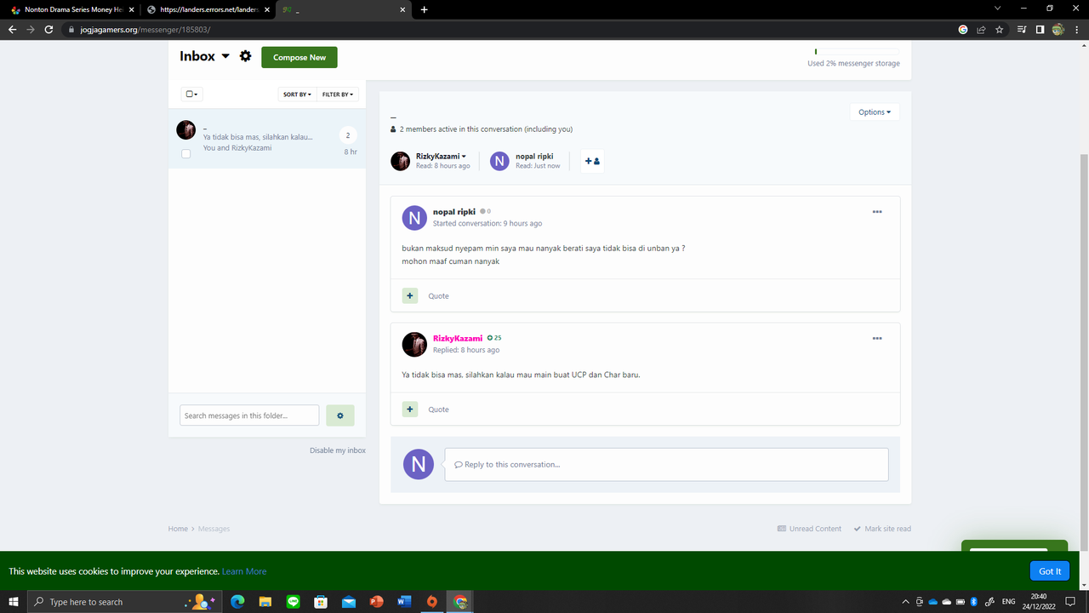The width and height of the screenshot is (1089, 613).
Task: Open Chrome three-dot menu
Action: (x=1076, y=29)
